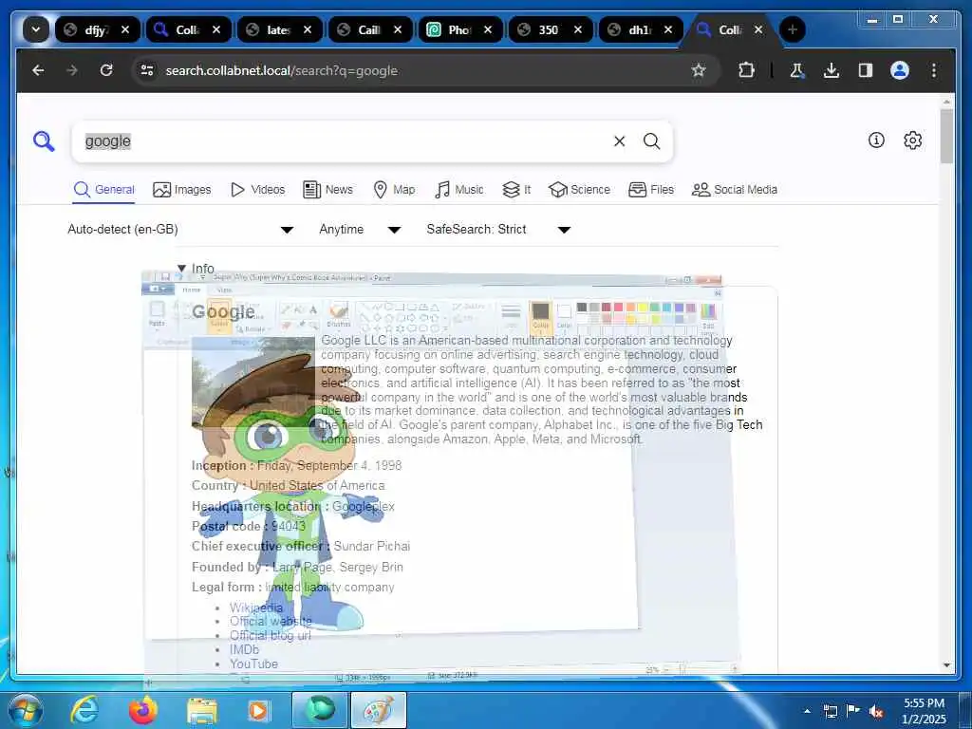The height and width of the screenshot is (729, 972).
Task: Click the scrollbar down arrow
Action: coord(946,665)
